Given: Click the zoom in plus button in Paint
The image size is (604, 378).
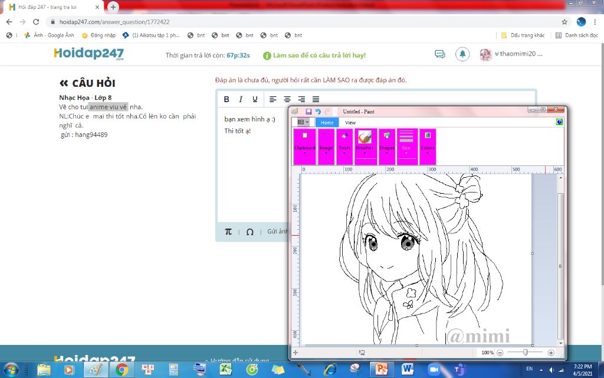Looking at the screenshot, I should click(551, 353).
